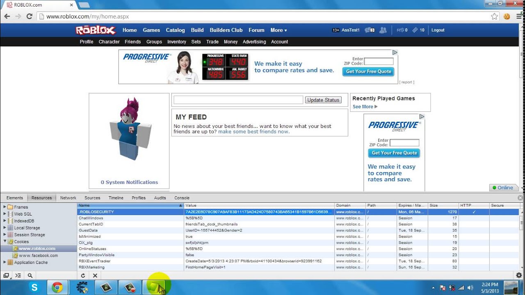The height and width of the screenshot is (295, 525).
Task: Click the DevTools search magnifier icon
Action: [x=30, y=276]
